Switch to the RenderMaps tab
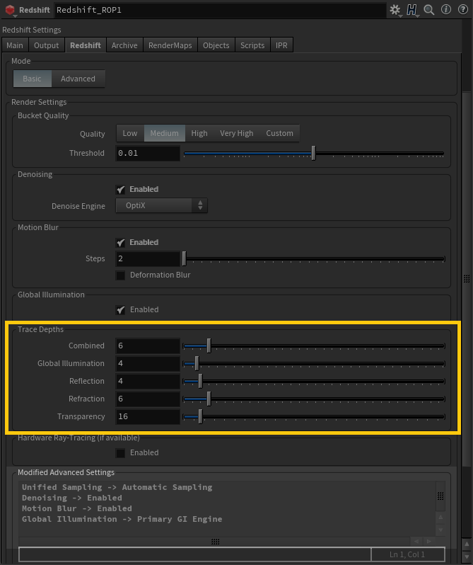 pos(169,45)
